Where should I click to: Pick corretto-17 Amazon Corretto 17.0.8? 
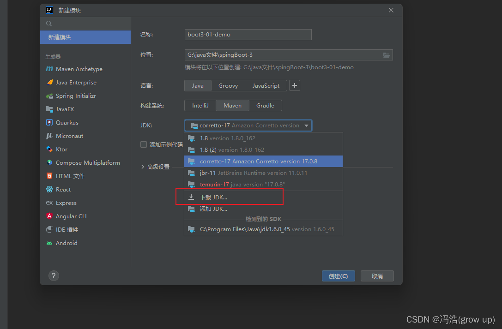pos(264,162)
